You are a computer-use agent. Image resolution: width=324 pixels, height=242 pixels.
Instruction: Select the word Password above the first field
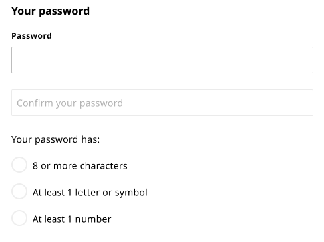tap(31, 36)
